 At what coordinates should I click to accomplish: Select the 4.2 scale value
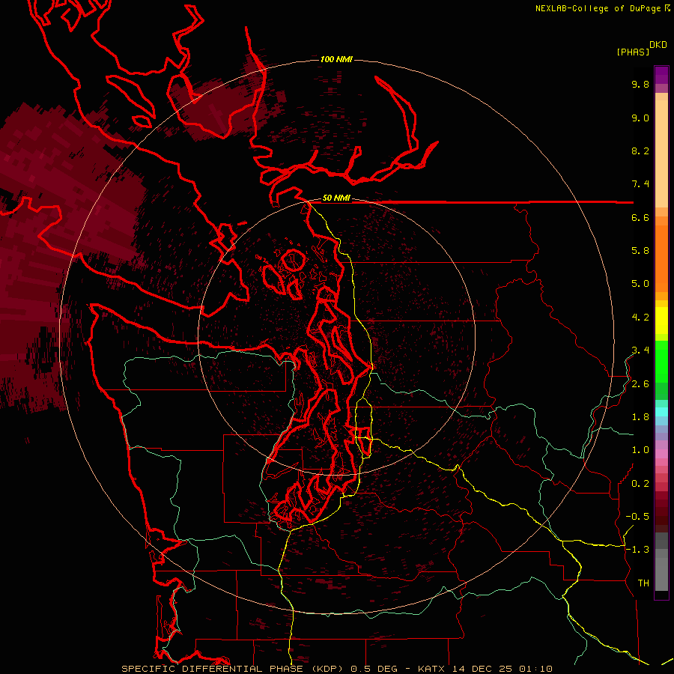coord(640,318)
